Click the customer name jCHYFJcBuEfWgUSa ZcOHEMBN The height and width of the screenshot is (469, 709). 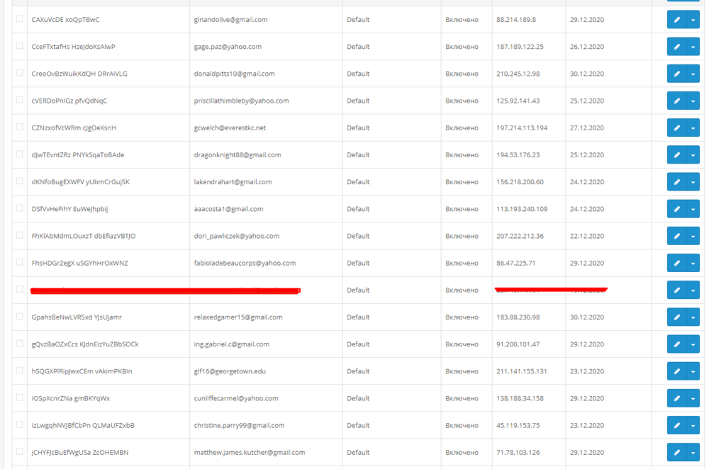tap(80, 452)
